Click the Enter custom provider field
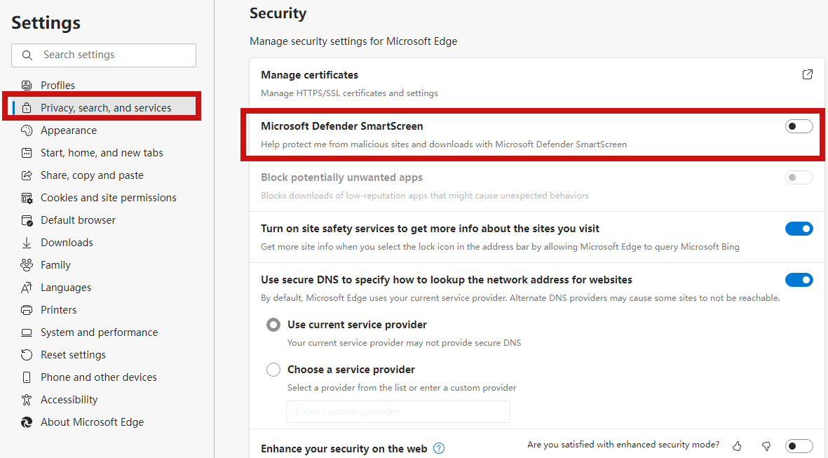828x458 pixels. point(398,412)
